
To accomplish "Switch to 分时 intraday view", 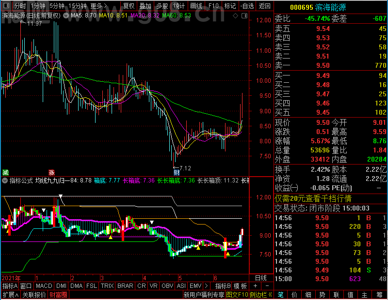I will [x=20, y=6].
